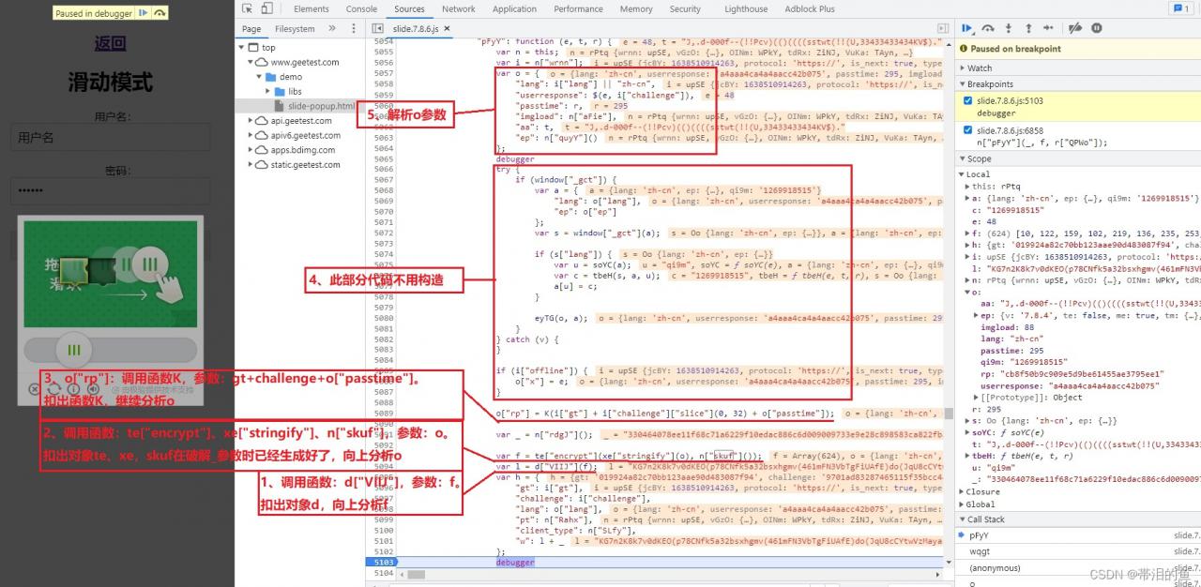Open console messages badge showing 1

[x=1180, y=8]
